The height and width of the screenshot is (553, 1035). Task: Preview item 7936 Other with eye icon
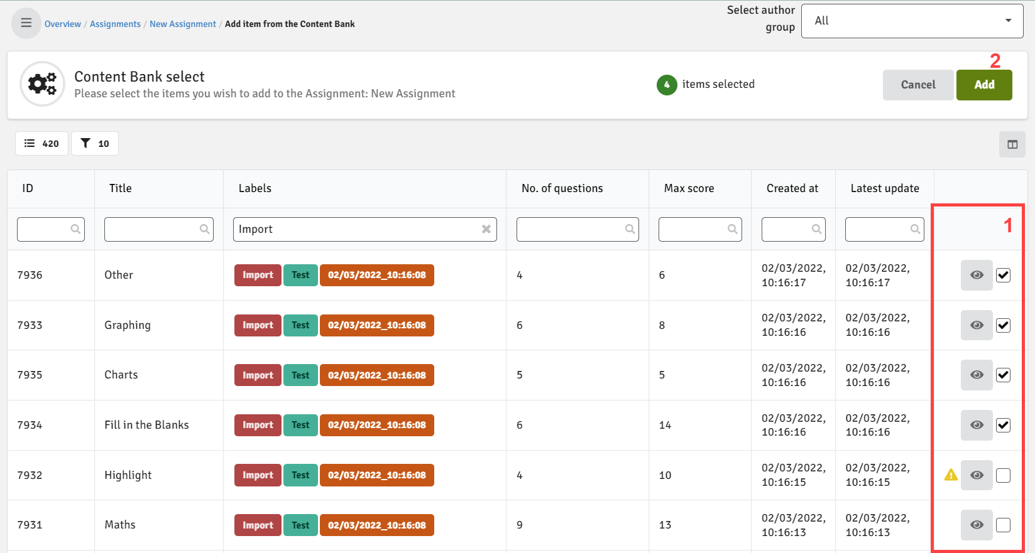977,275
